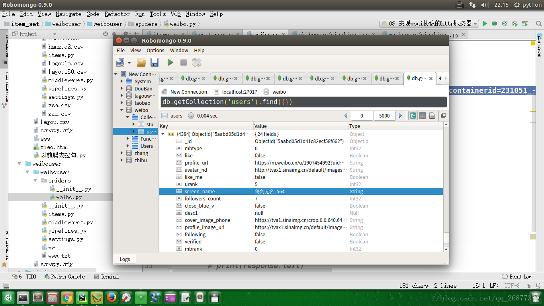Click the volume icon in top panel
The width and height of the screenshot is (544, 306).
485,5
